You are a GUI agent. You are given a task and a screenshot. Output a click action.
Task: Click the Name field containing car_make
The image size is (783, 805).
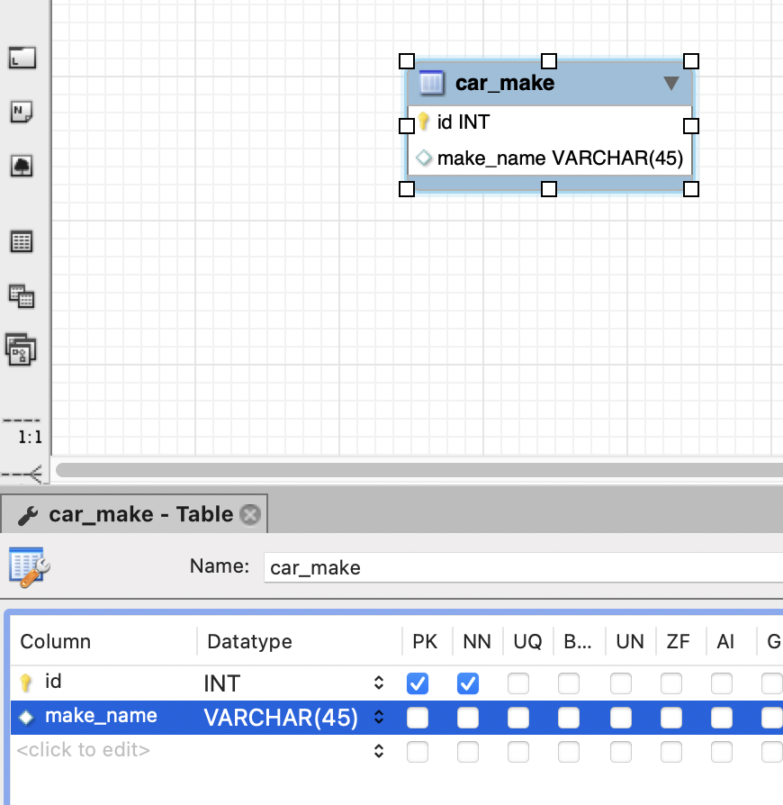pyautogui.click(x=522, y=567)
